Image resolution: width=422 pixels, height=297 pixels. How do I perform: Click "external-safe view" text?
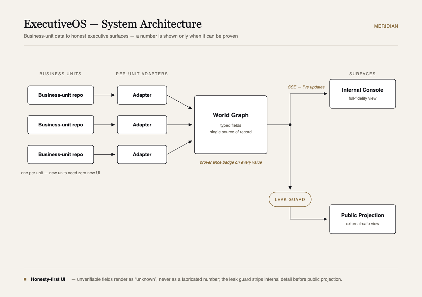363,224
